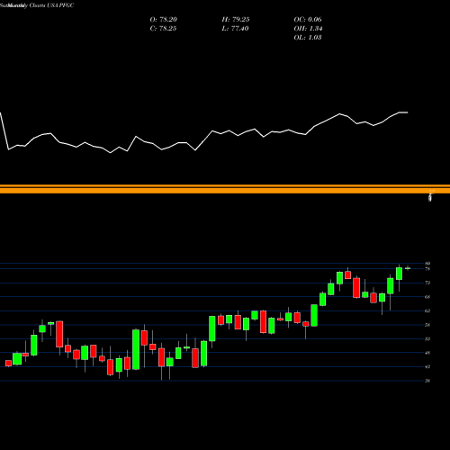450x450 pixels.
Task: Click the '80' price axis label
Action: click(427, 264)
